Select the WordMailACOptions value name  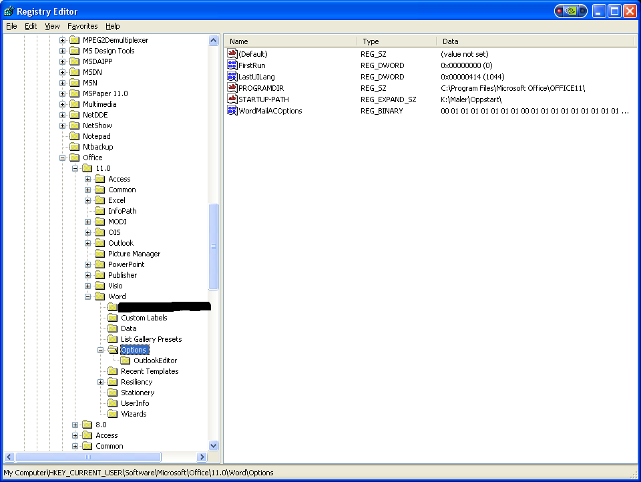[x=270, y=111]
